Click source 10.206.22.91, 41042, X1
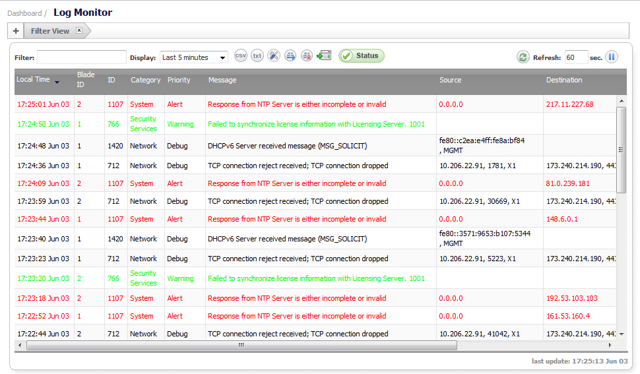Image resolution: width=640 pixels, height=374 pixels. tap(480, 334)
